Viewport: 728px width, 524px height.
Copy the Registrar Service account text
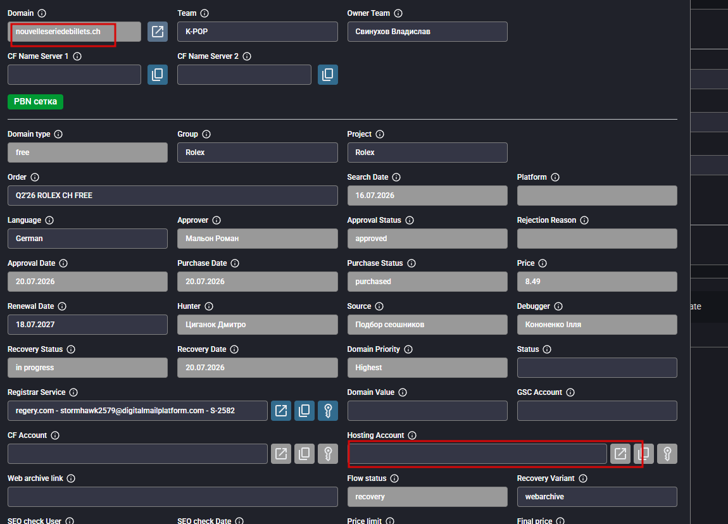pos(304,411)
